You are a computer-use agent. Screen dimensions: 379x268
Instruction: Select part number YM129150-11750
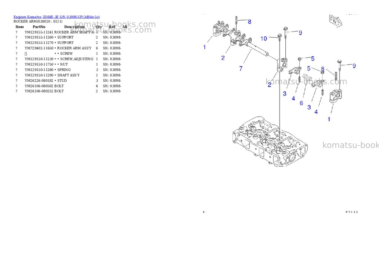(x=39, y=64)
